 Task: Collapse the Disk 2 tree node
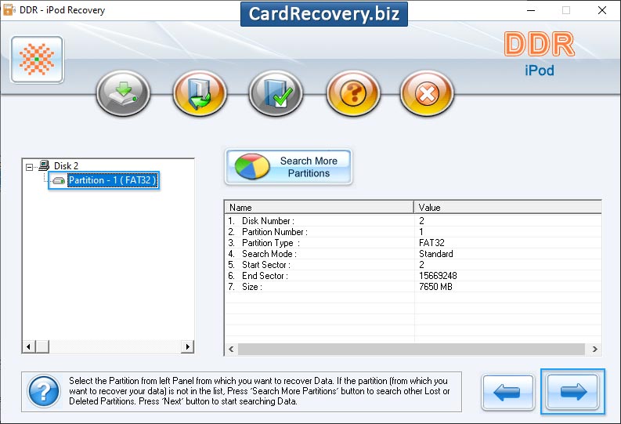[x=29, y=167]
